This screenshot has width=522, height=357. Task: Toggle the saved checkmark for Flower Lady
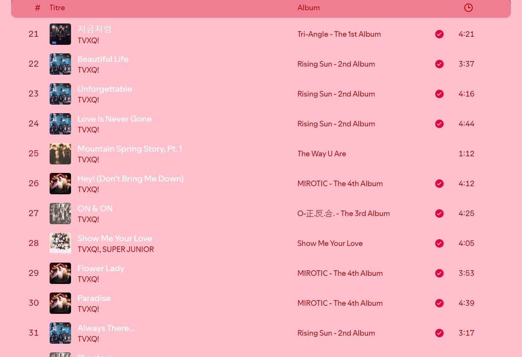(x=439, y=273)
